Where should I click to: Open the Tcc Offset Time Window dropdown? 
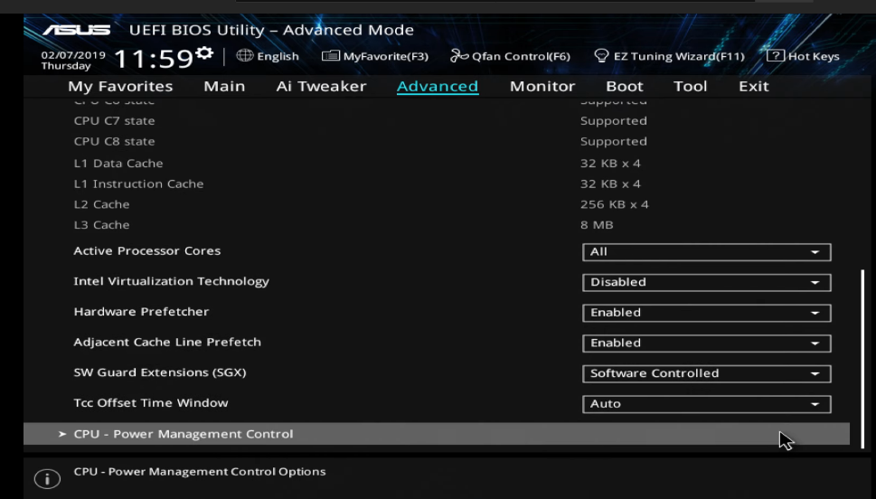(x=706, y=404)
